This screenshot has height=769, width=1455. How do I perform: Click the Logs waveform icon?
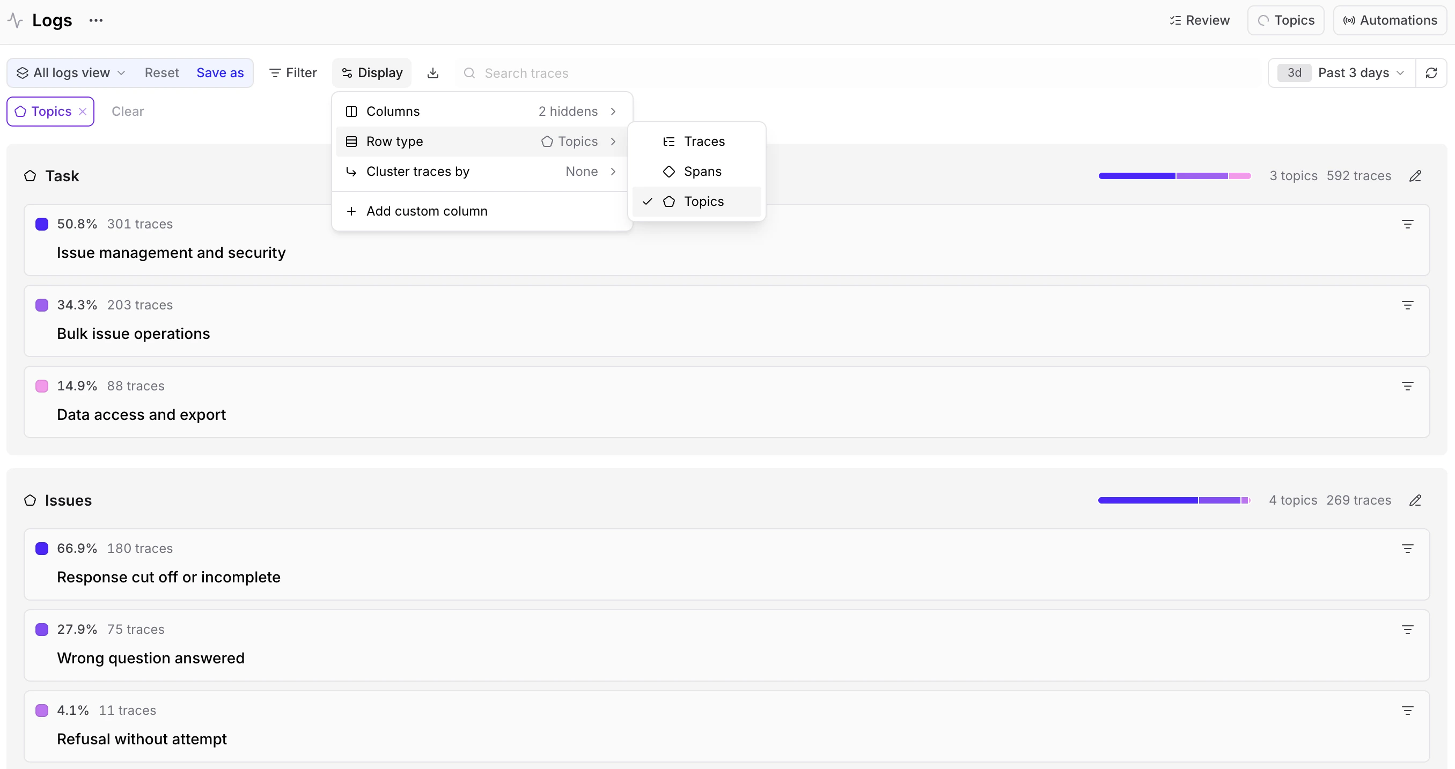[x=14, y=20]
